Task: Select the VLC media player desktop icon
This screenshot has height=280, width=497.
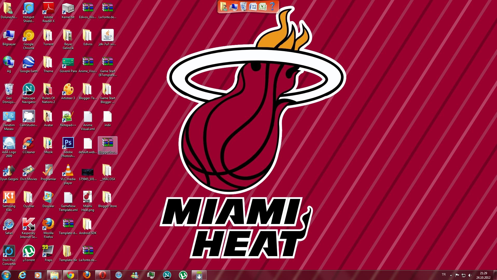Action: coord(68,174)
